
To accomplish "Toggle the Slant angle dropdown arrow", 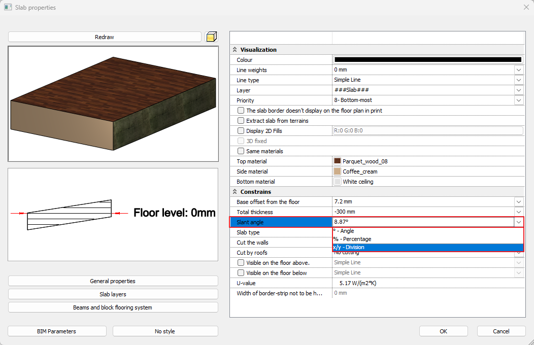I will click(x=519, y=222).
